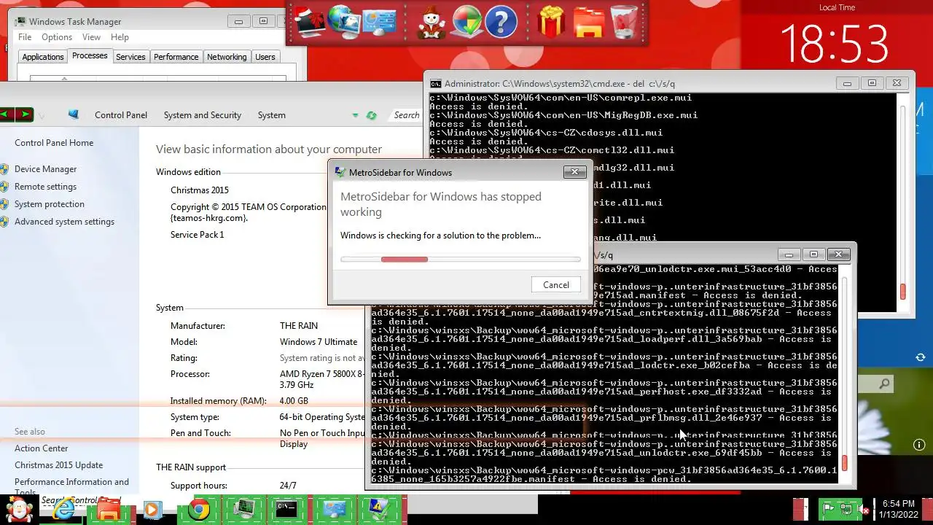Click the MetroSidebar progress bar
933x525 pixels.
461,259
